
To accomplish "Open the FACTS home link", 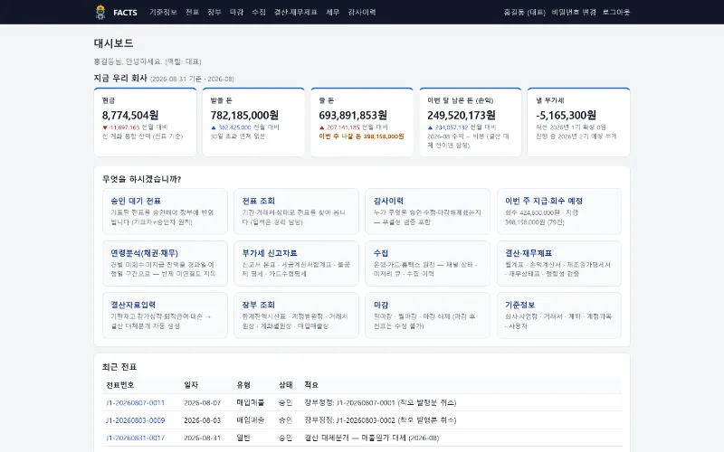I will tap(125, 13).
